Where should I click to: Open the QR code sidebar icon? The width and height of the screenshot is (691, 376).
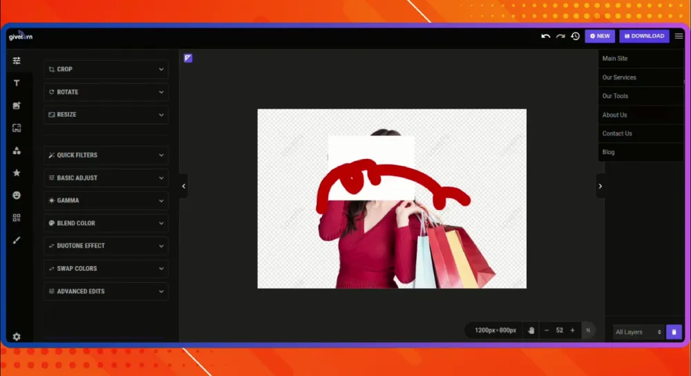tap(17, 218)
